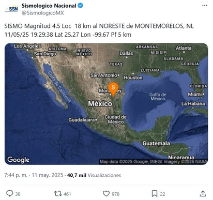Repost this tweet with retweet icon
Screen dimensions: 213x200
point(58,194)
